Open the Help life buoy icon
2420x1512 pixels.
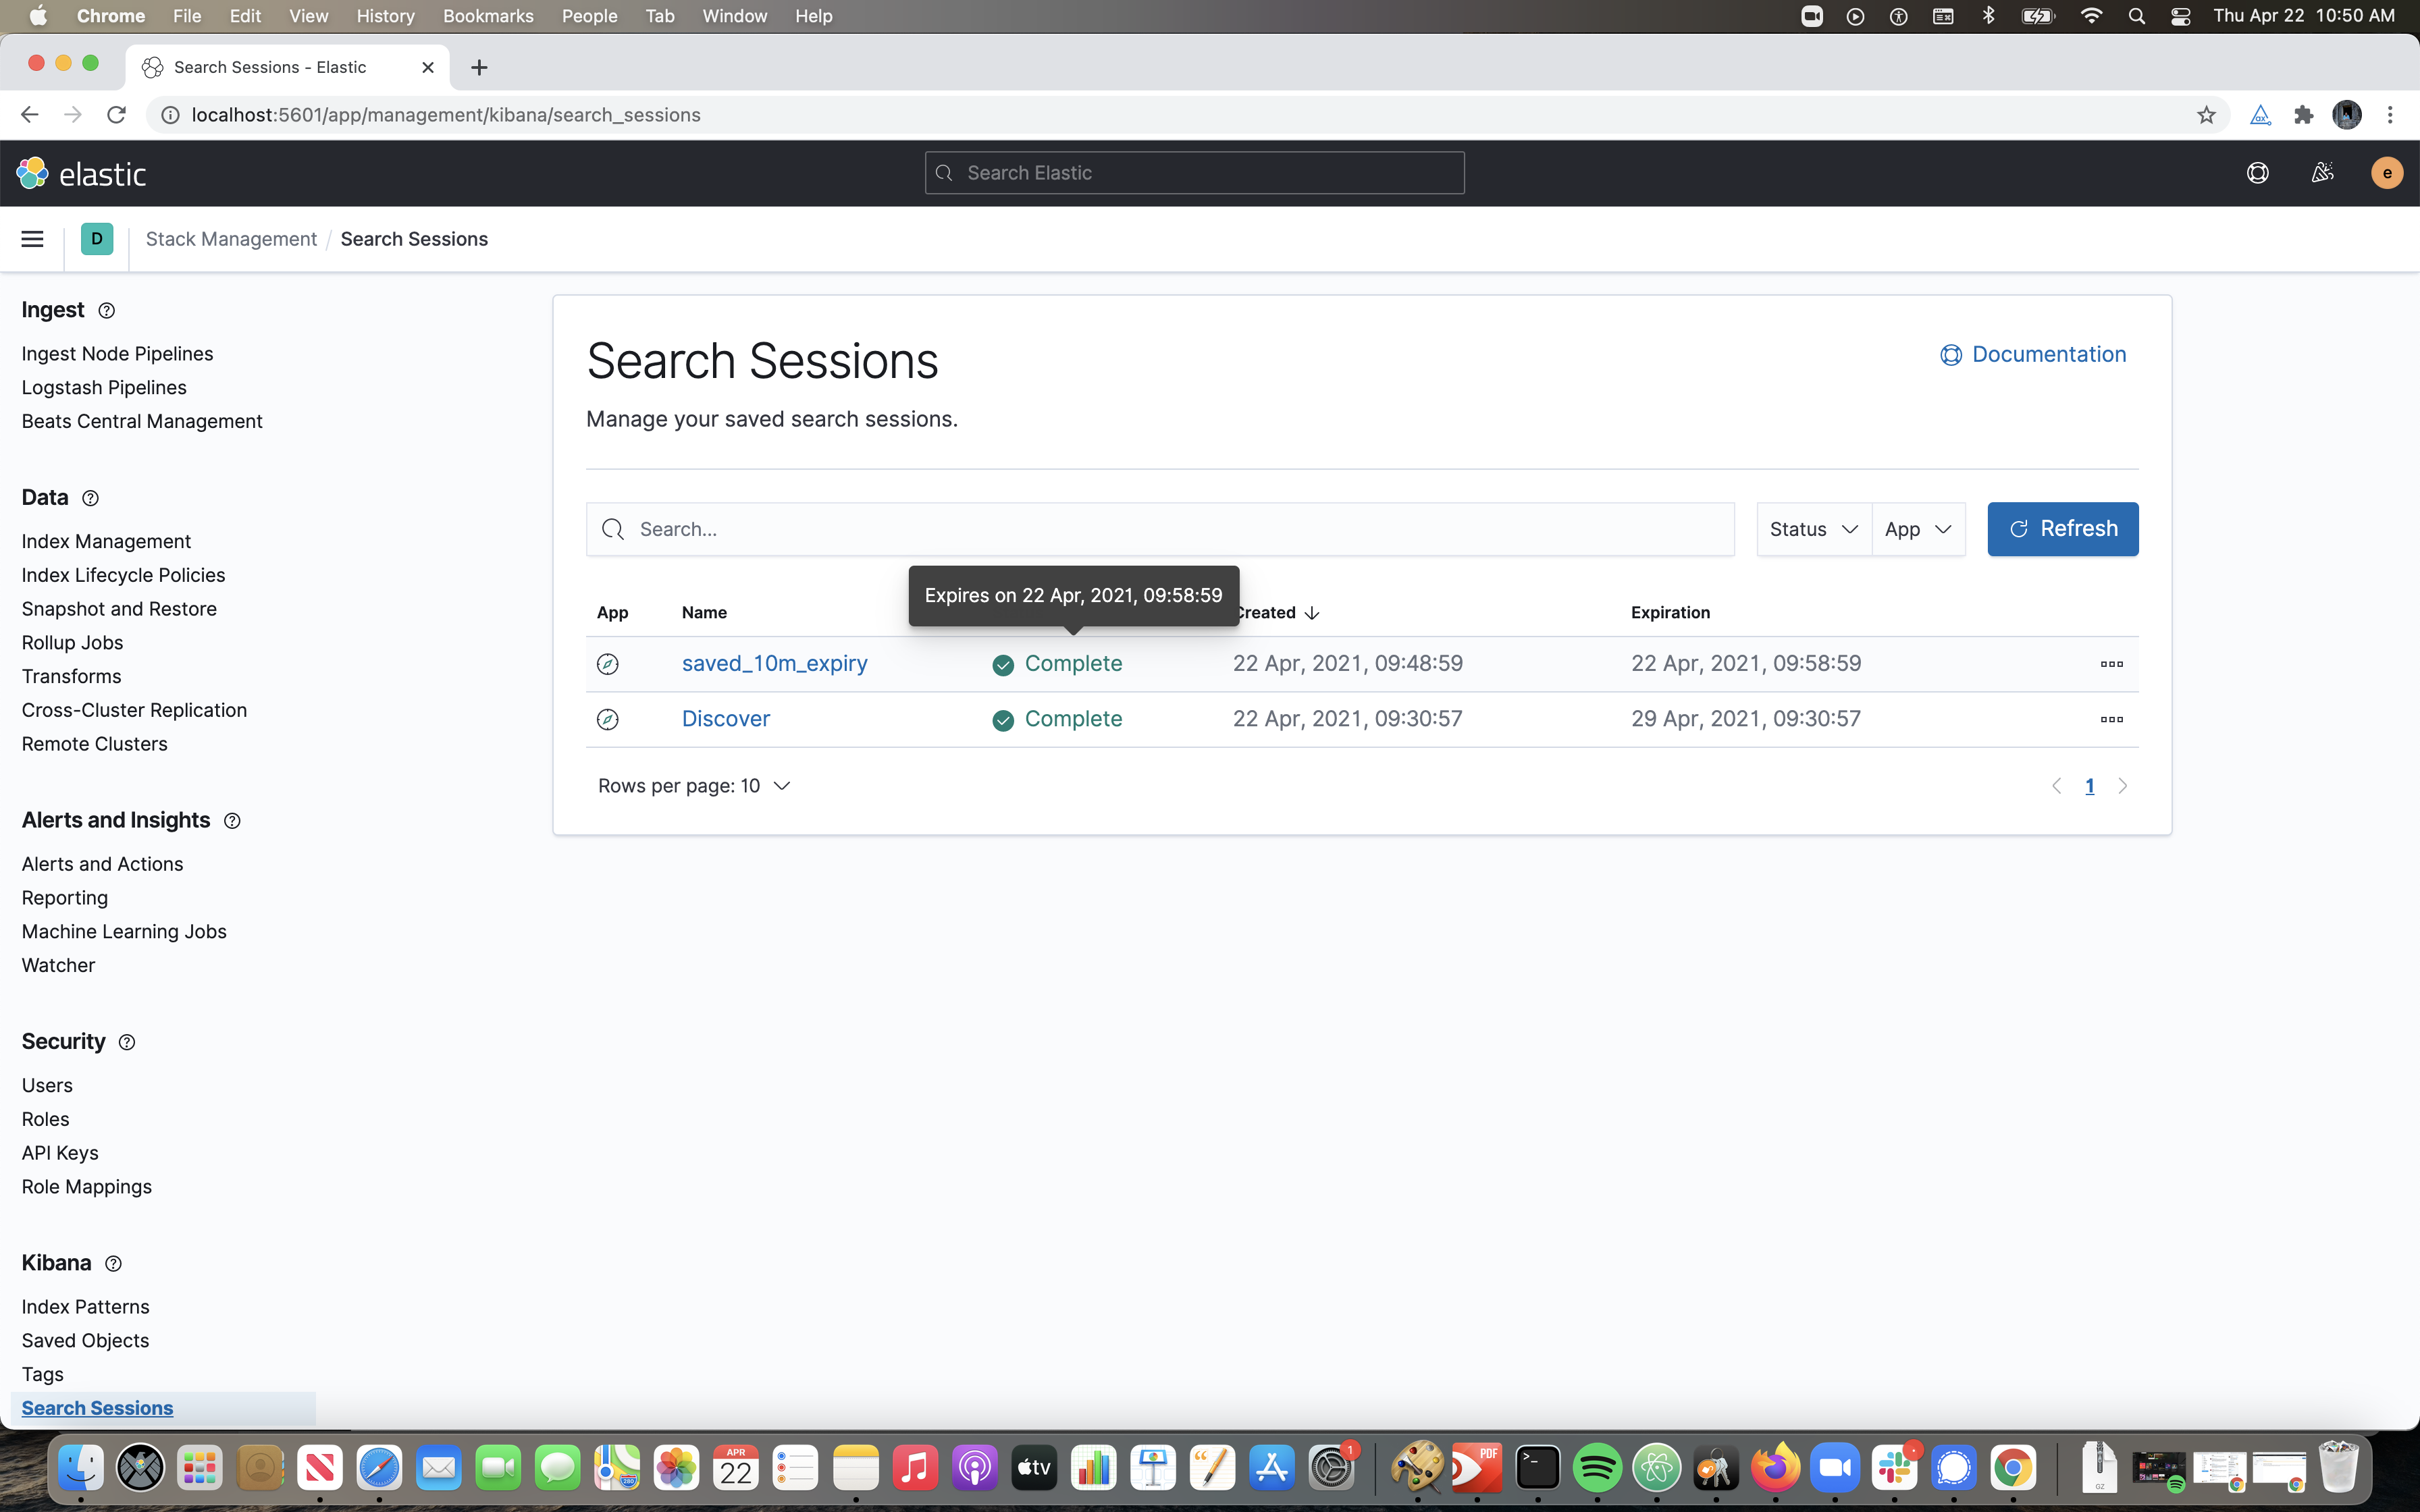click(2259, 172)
